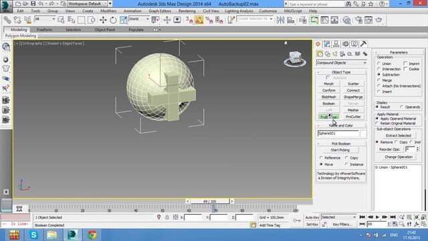Select Copy option in Pick Boolean
Image resolution: width=428 pixels, height=241 pixels.
tap(346, 158)
